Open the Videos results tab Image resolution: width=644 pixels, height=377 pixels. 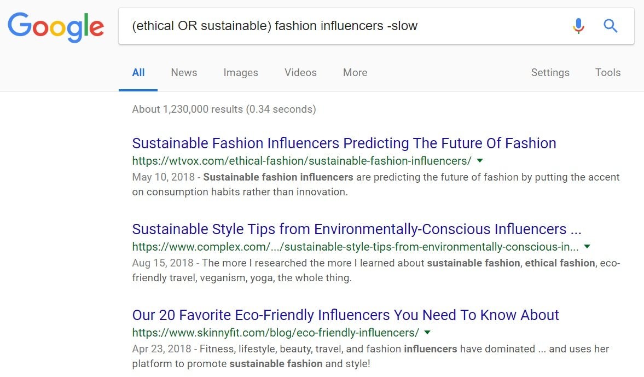coord(300,73)
